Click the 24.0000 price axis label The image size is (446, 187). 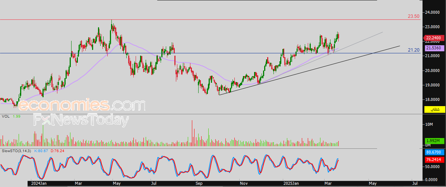pos(433,13)
